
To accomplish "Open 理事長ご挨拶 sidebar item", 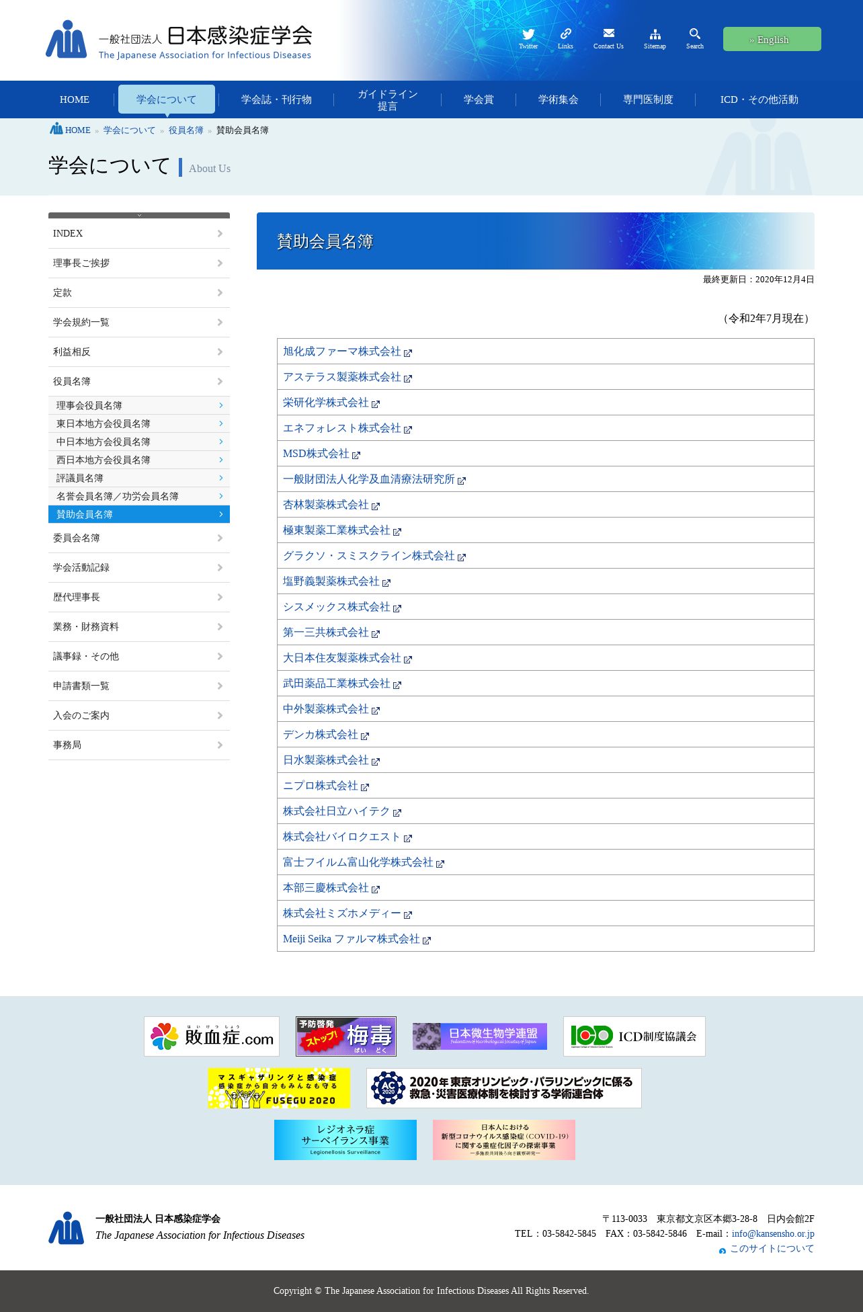I will (x=139, y=263).
